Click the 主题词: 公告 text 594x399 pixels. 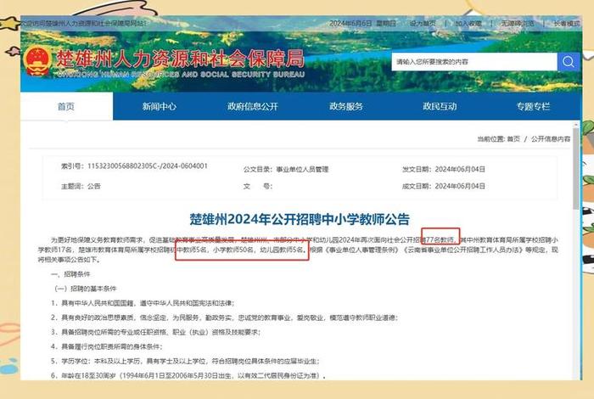pyautogui.click(x=81, y=186)
